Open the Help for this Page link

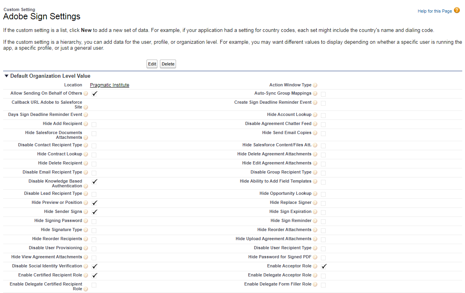435,11
